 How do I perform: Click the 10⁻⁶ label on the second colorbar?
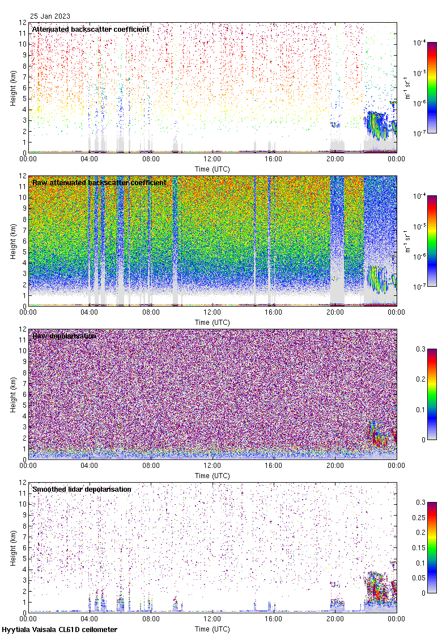click(x=419, y=256)
